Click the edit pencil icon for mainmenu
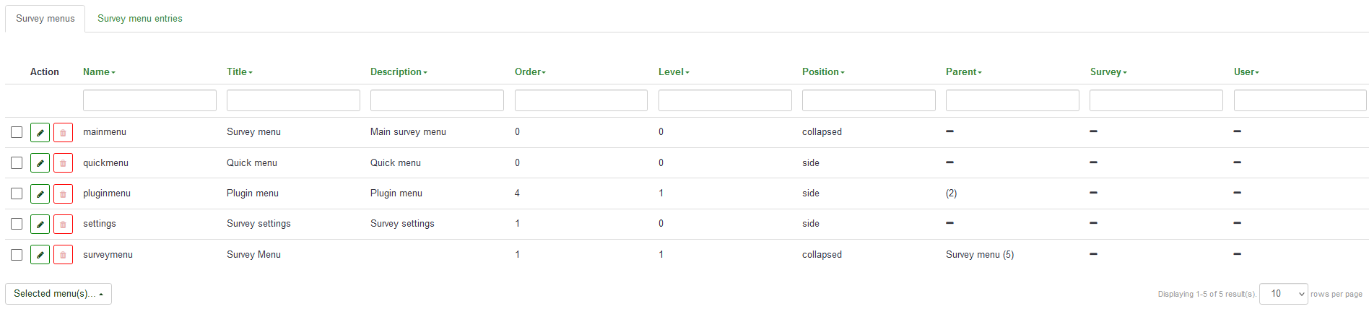 click(40, 133)
